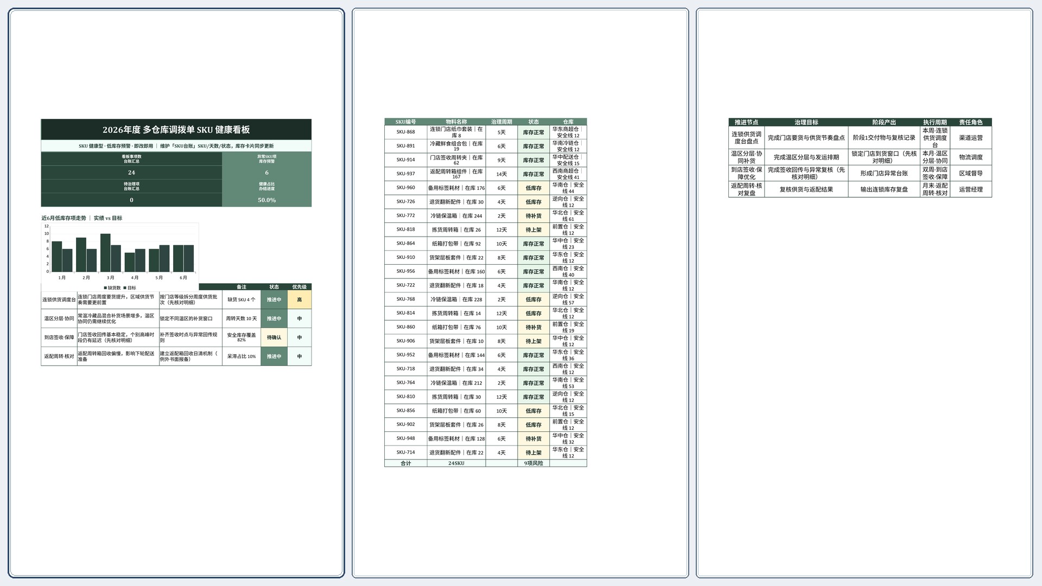Viewport: 1042px width, 586px height.
Task: Select the 责任角色 column header
Action: 971,123
